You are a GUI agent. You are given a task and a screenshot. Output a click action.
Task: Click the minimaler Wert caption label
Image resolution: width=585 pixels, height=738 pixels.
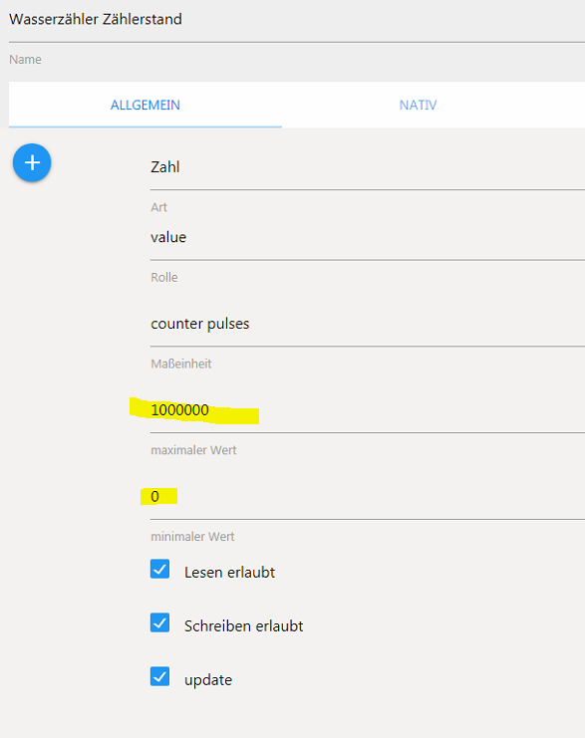click(192, 537)
